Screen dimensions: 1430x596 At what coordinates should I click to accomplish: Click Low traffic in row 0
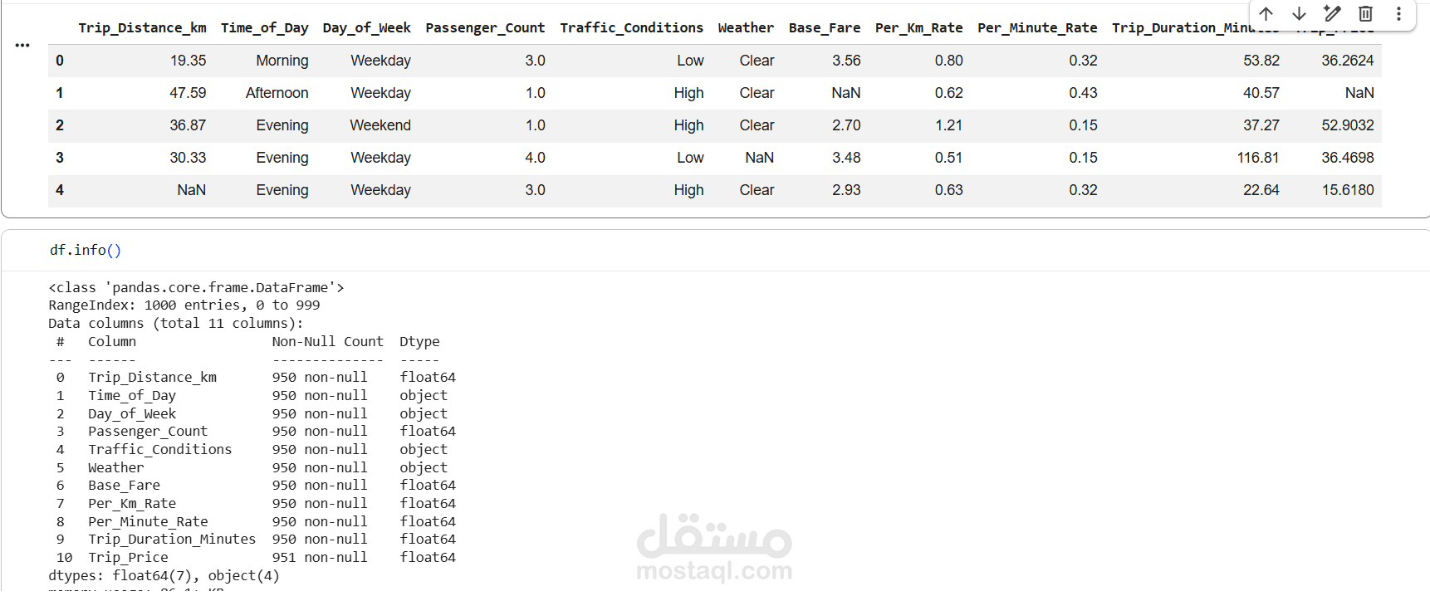point(690,61)
